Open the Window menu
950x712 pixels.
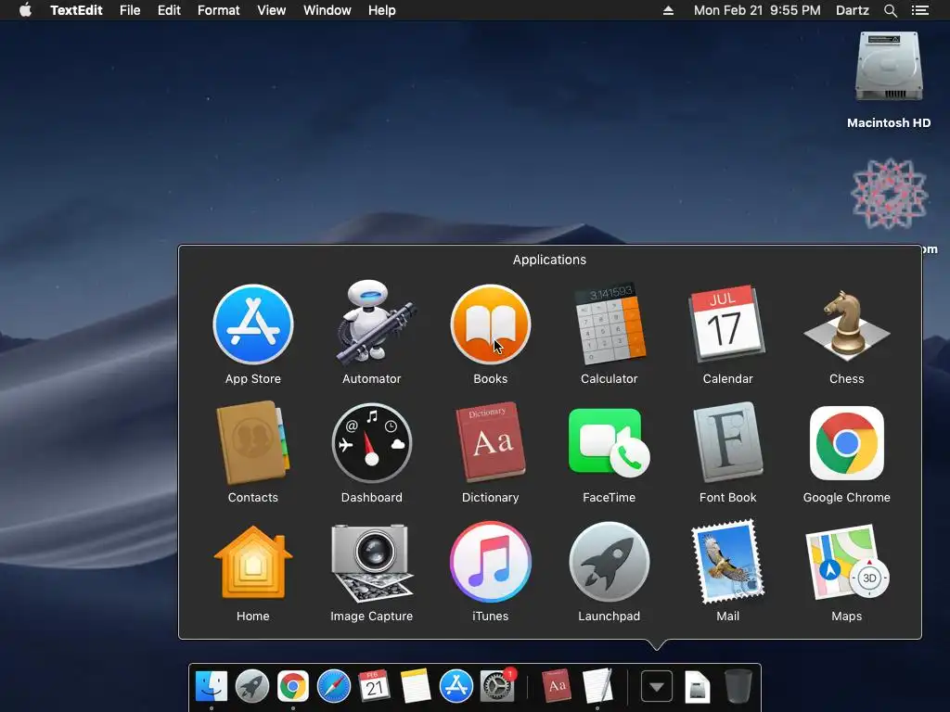coord(327,10)
